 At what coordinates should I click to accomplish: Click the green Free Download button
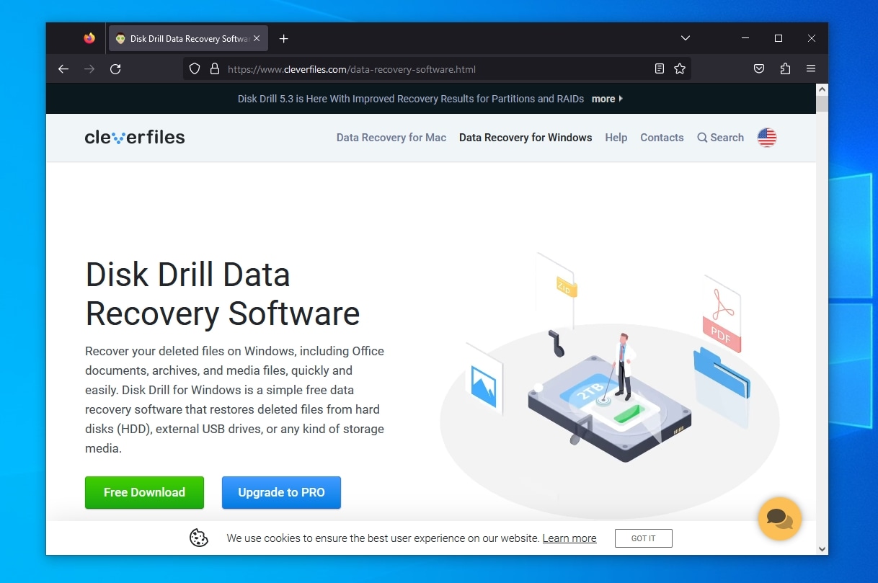(144, 493)
